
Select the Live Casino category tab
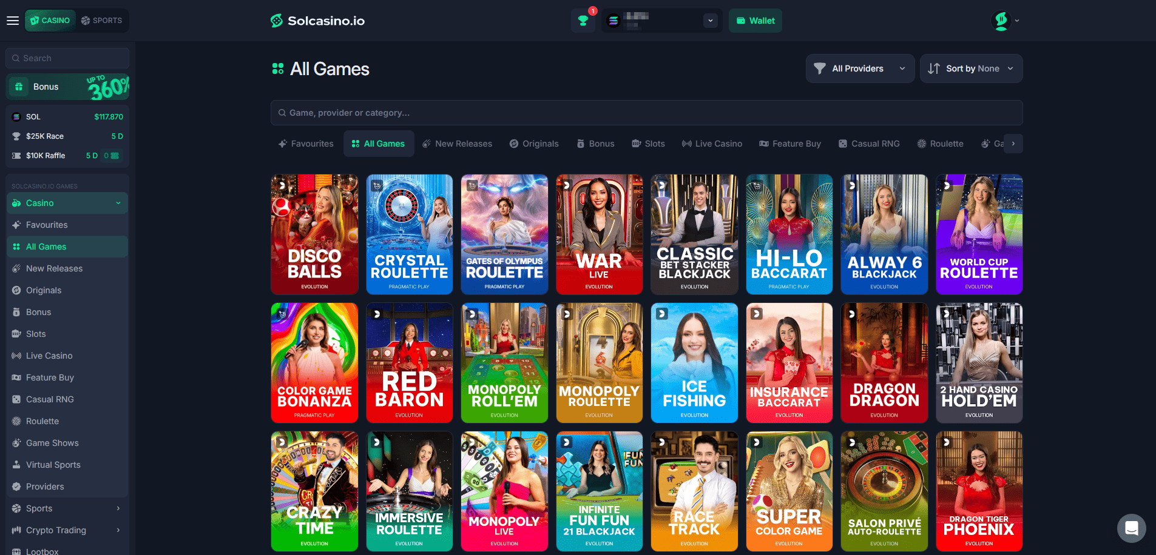[x=712, y=144]
